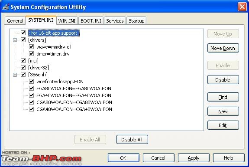Uncheck EGA80WOA.FON entry checkbox
This screenshot has width=249, height=167.
click(x=32, y=88)
